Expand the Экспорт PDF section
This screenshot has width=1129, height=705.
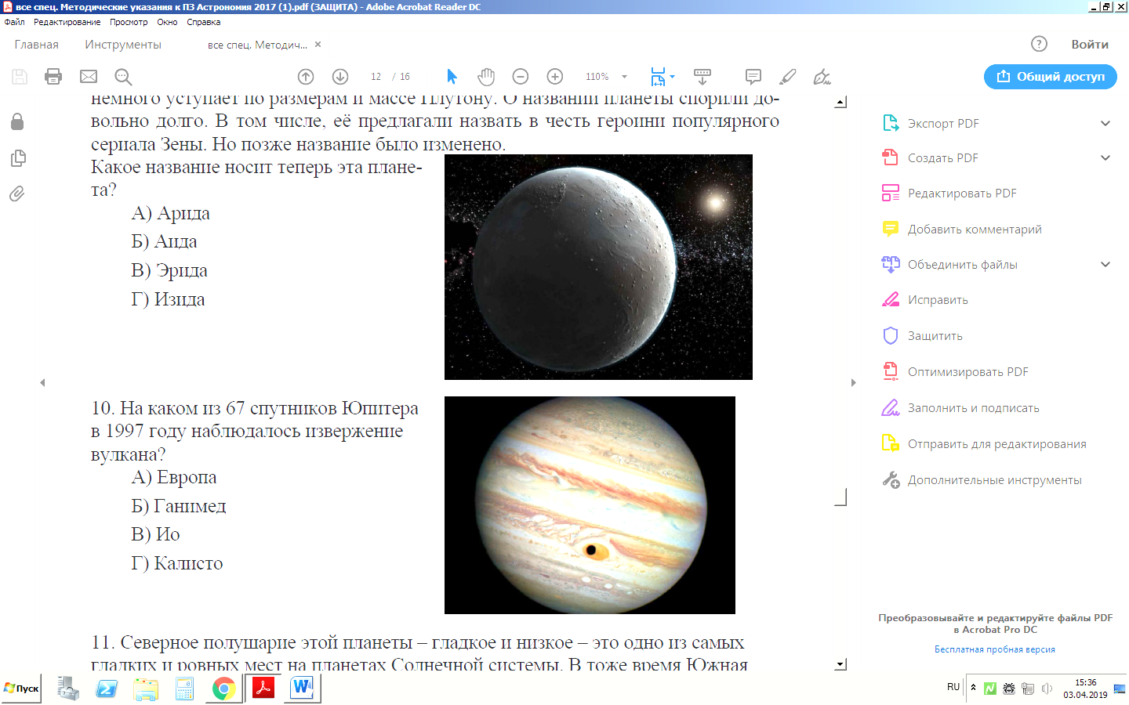1105,124
